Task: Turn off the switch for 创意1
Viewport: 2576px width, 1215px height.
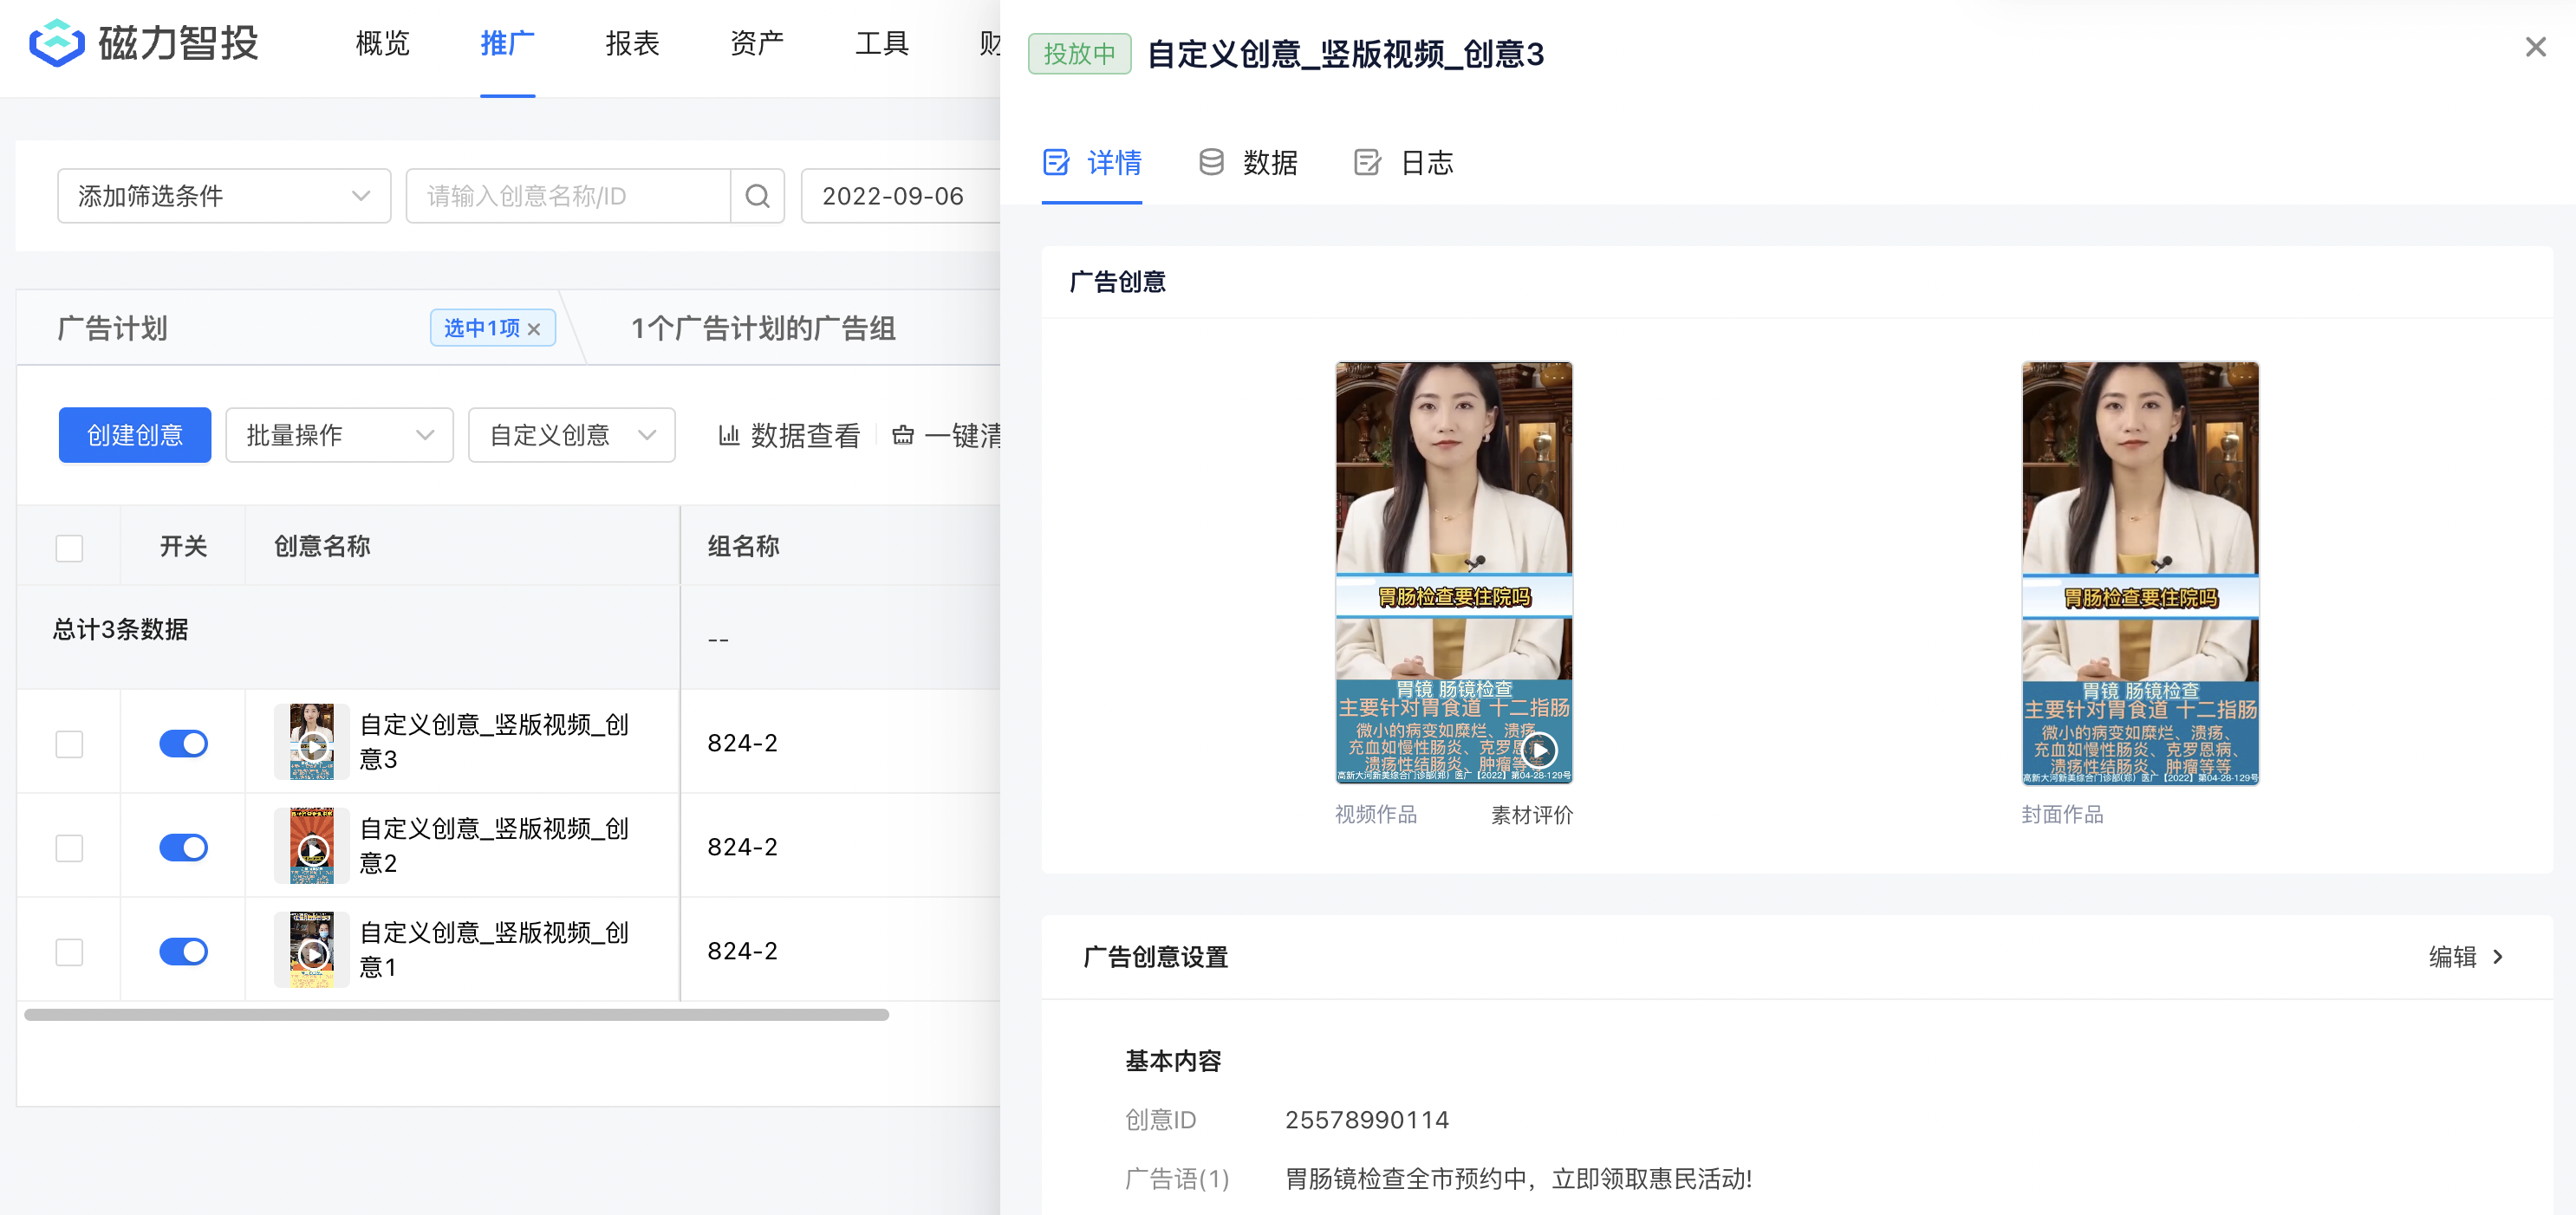Action: click(183, 951)
